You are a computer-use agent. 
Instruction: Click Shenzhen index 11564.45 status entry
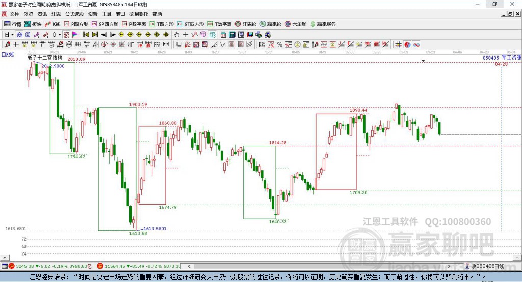click(139, 266)
